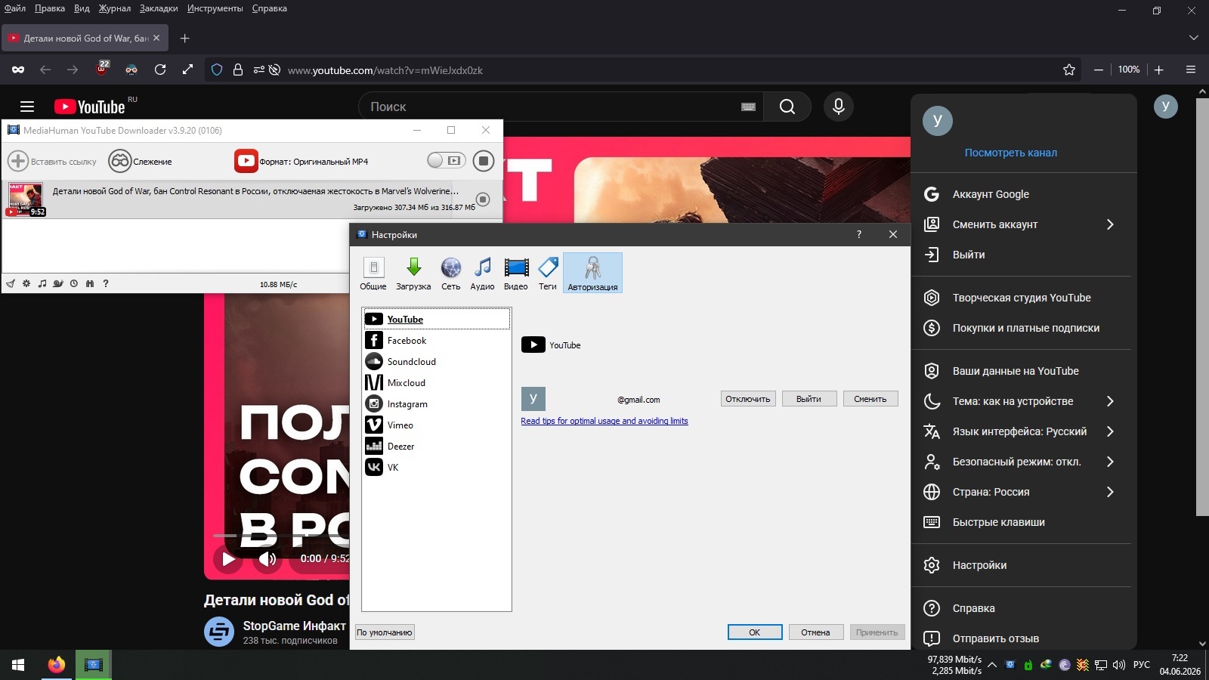Confirm settings with the OK button
Image resolution: width=1209 pixels, height=680 pixels.
coord(755,632)
